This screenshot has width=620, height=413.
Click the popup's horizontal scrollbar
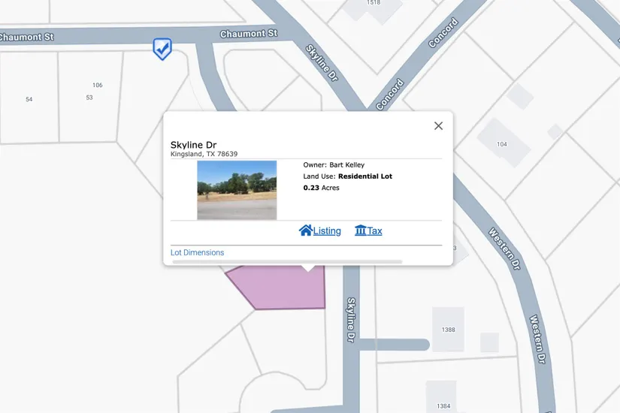(x=287, y=262)
